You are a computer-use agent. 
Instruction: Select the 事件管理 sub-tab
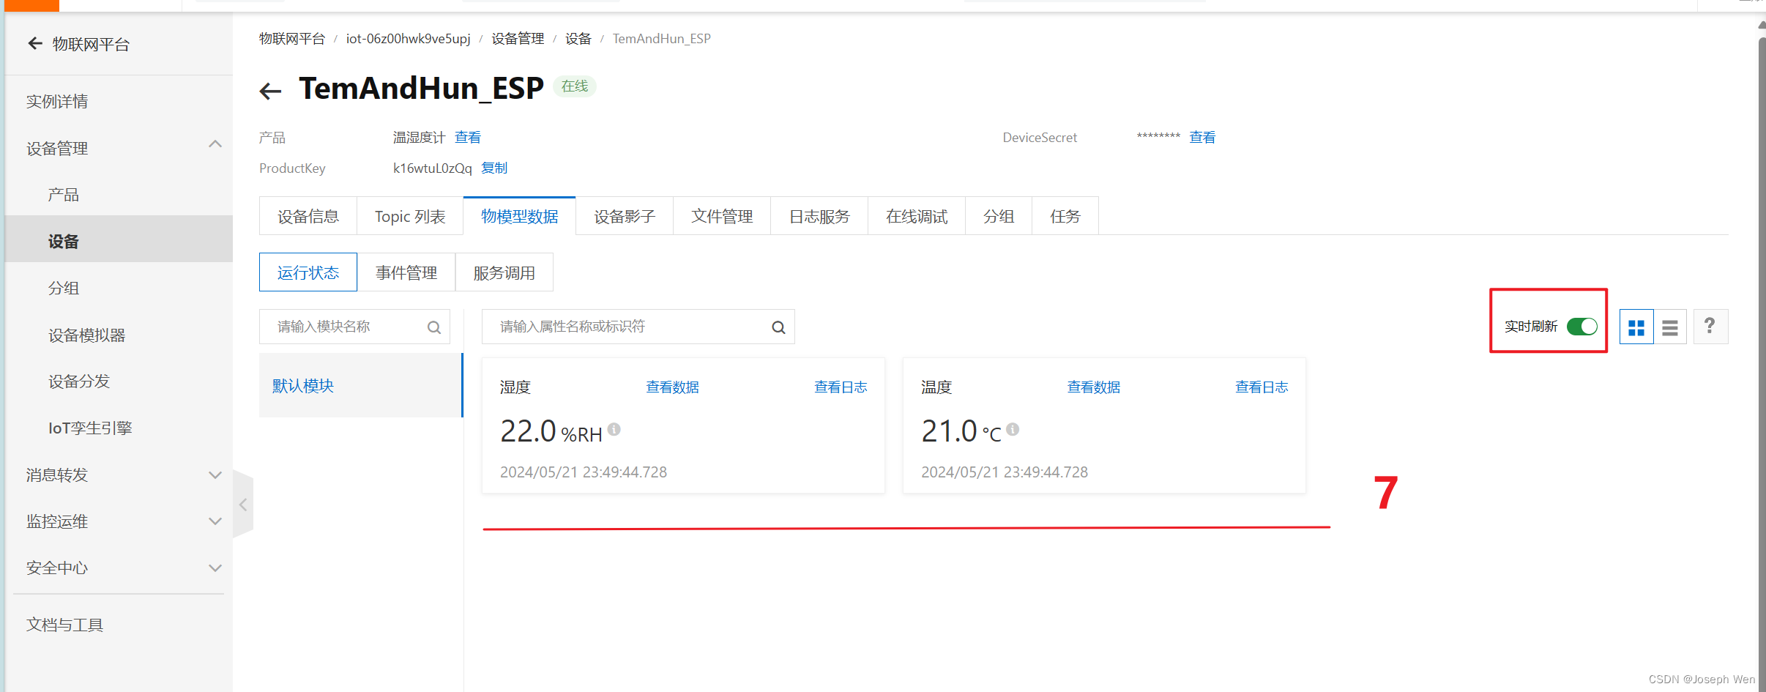pos(406,272)
